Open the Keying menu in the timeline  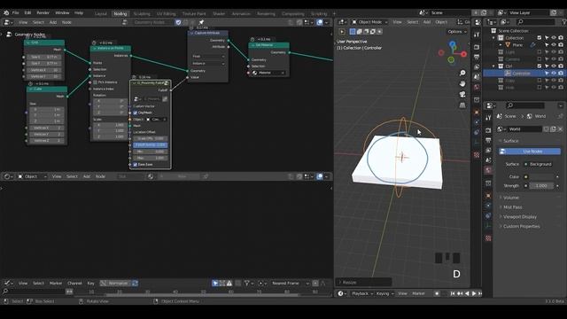[384, 293]
